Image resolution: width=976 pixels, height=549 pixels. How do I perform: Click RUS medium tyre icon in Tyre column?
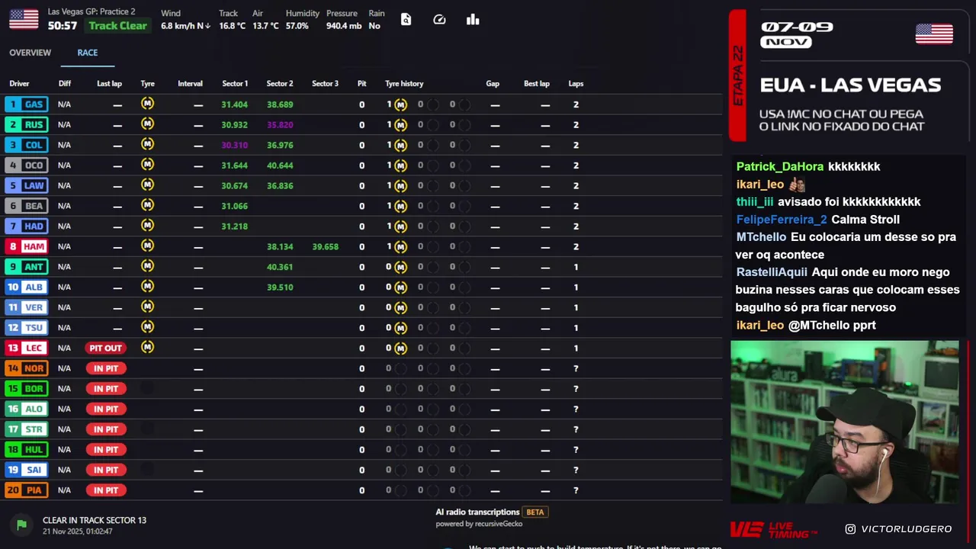[x=147, y=124]
